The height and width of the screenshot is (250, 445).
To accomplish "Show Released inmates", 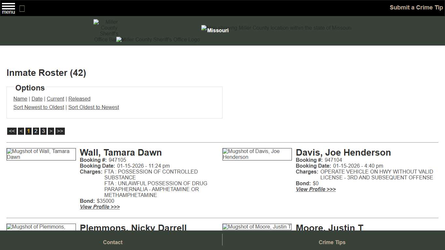I will 79,99.
